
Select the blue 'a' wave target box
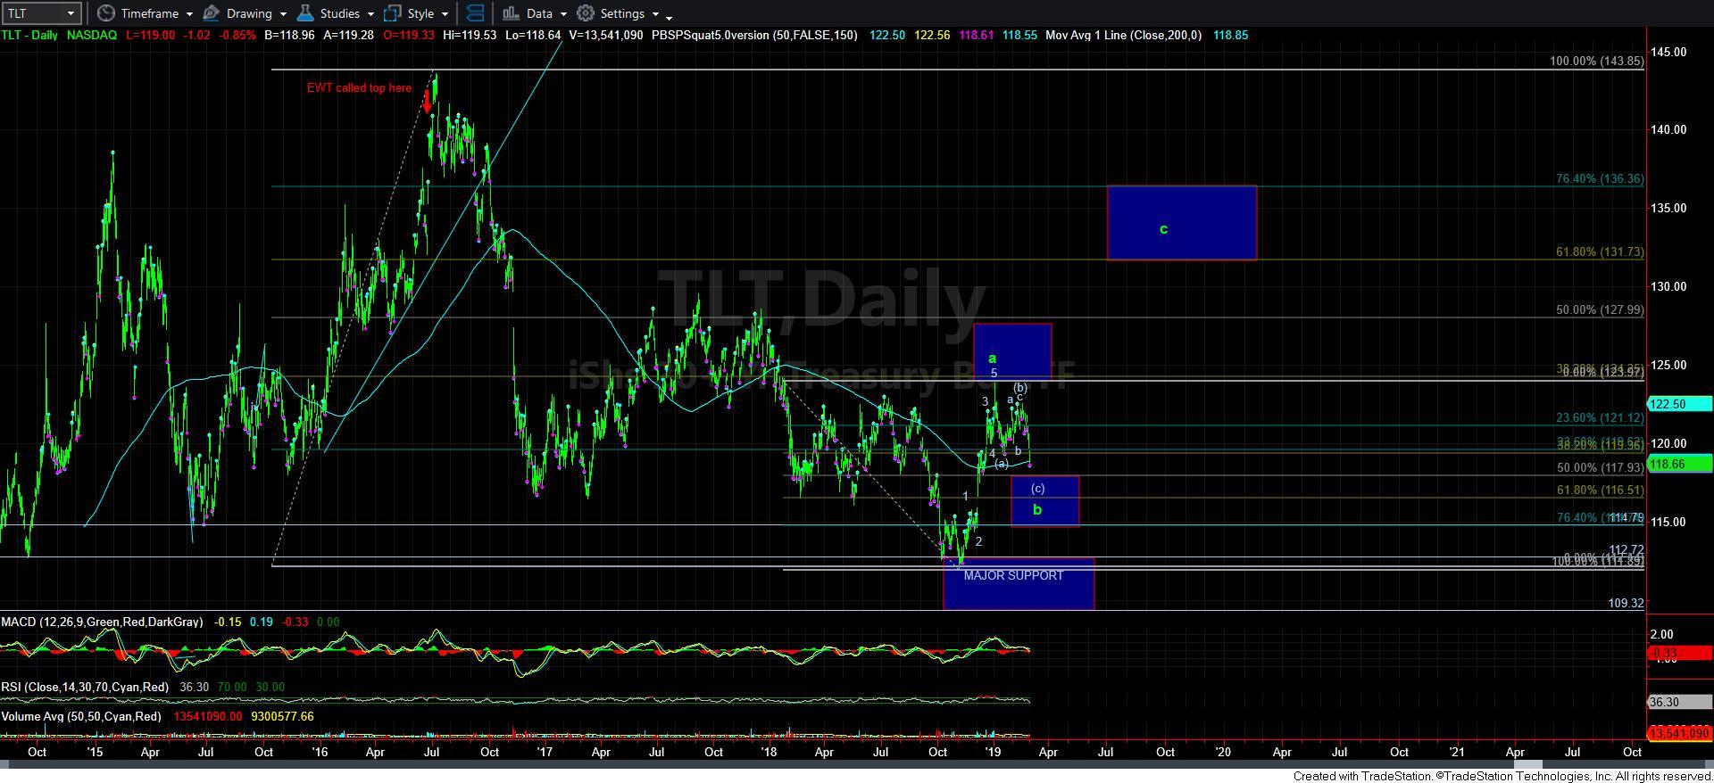1012,350
